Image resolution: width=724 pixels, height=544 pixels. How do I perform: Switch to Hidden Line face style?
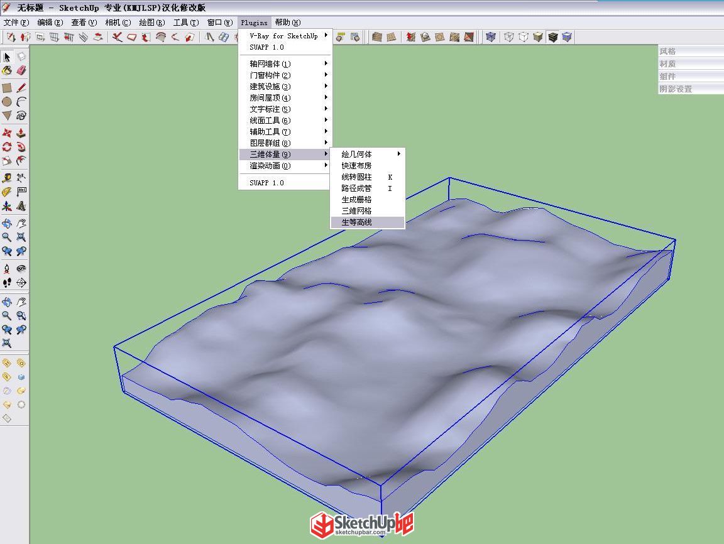point(523,37)
